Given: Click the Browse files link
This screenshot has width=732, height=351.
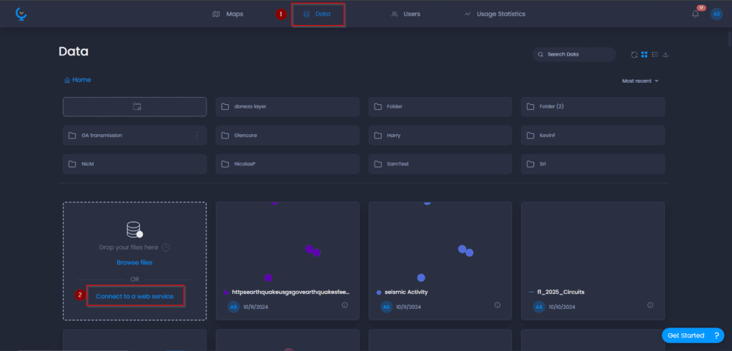Looking at the screenshot, I should [x=134, y=263].
